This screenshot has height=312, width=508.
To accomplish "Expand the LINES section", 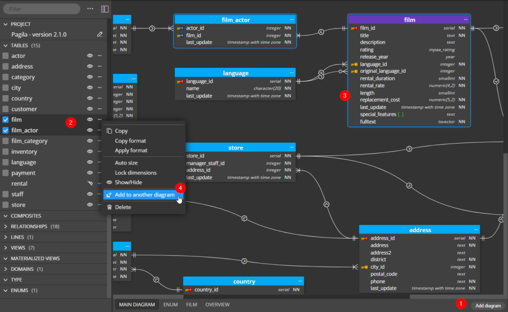I will click(5, 237).
